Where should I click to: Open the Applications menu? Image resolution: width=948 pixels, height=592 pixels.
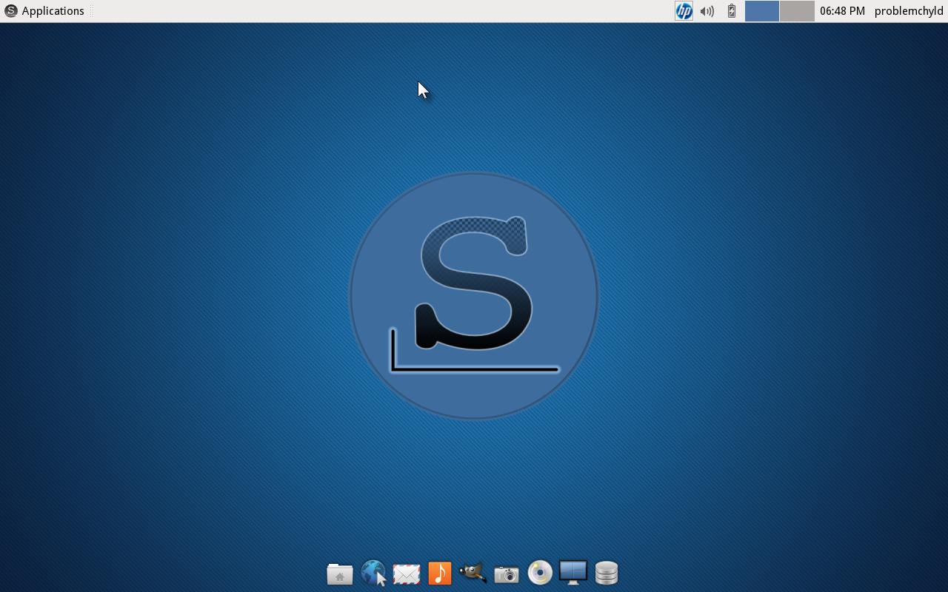53,11
